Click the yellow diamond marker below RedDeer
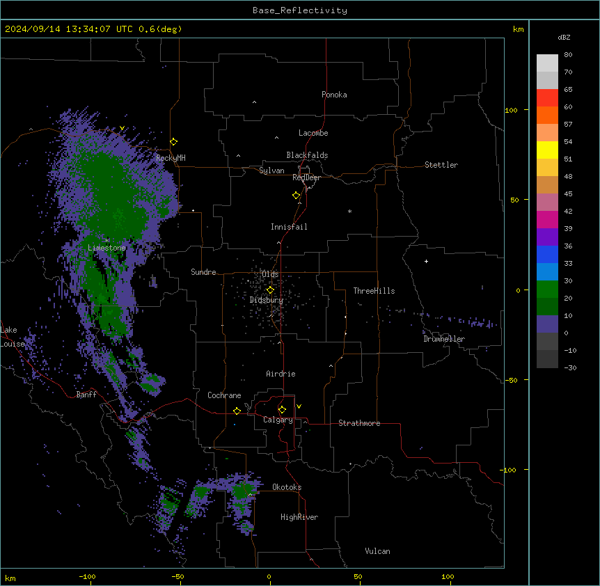This screenshot has height=586, width=600. click(x=297, y=196)
